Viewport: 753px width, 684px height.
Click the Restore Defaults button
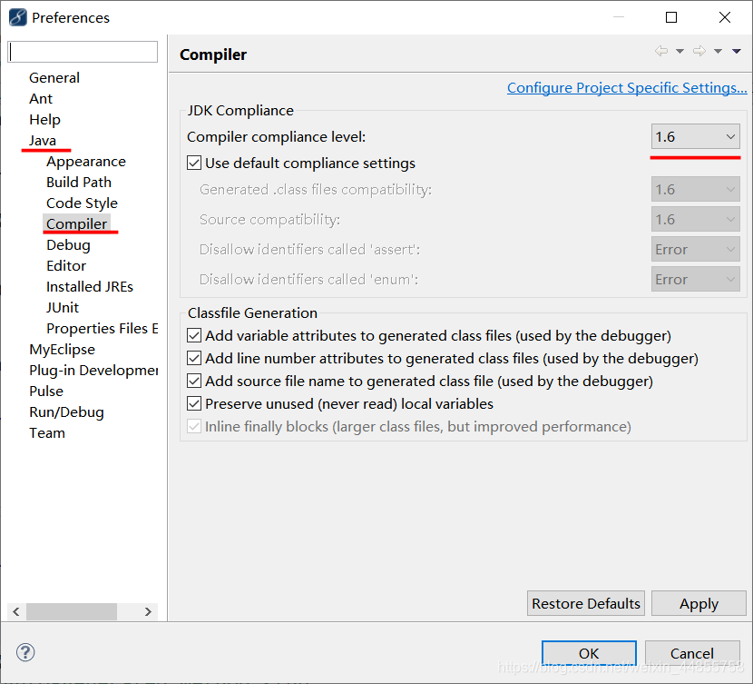point(586,603)
